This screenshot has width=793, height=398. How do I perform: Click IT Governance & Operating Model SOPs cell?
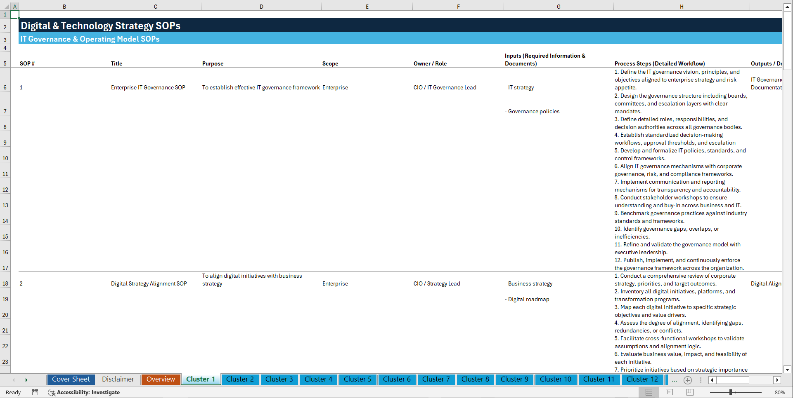(90, 39)
